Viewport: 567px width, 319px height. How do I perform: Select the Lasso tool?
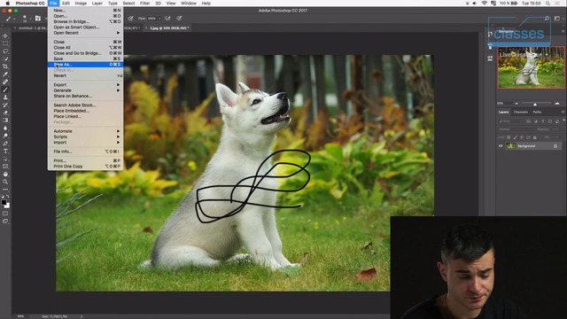[5, 51]
